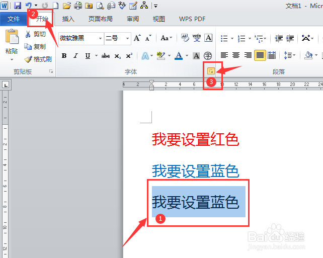Create a new blank document icon

click(x=55, y=6)
